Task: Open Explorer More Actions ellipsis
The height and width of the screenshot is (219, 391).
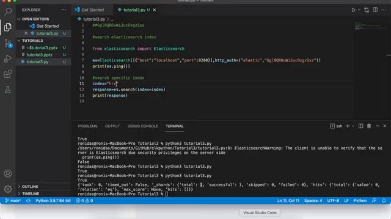Action: click(64, 10)
